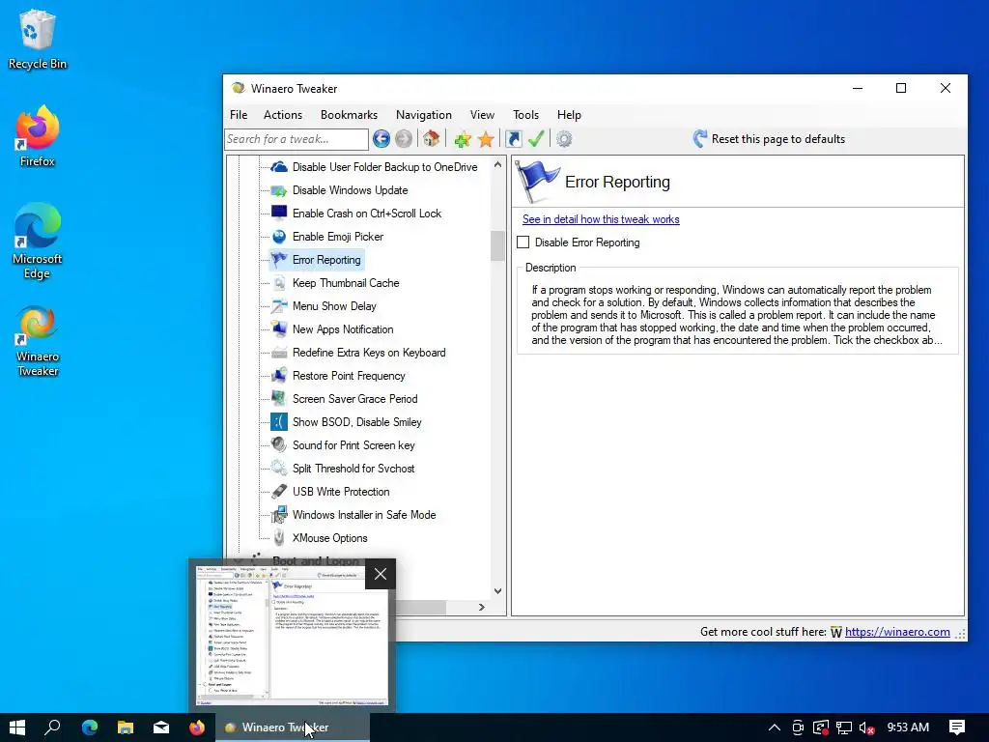This screenshot has height=742, width=989.
Task: Click tree scrollbar down arrow
Action: point(497,591)
